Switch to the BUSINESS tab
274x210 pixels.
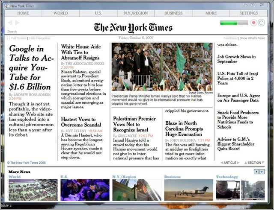pos(173,13)
